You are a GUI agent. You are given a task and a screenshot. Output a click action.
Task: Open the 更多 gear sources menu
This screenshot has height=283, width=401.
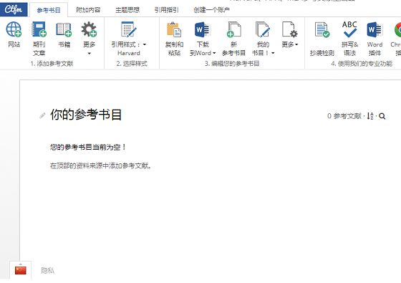(89, 38)
